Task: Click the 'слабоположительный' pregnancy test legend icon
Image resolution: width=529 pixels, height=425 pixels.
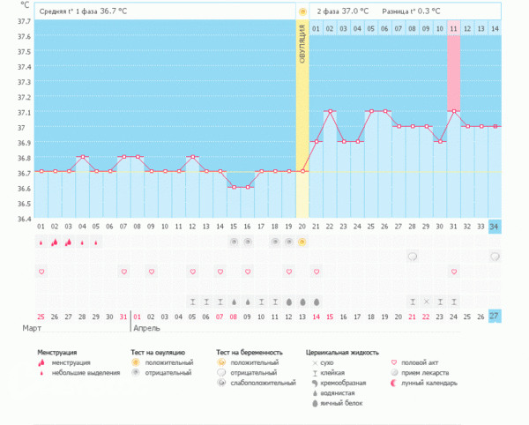Action: 220,384
